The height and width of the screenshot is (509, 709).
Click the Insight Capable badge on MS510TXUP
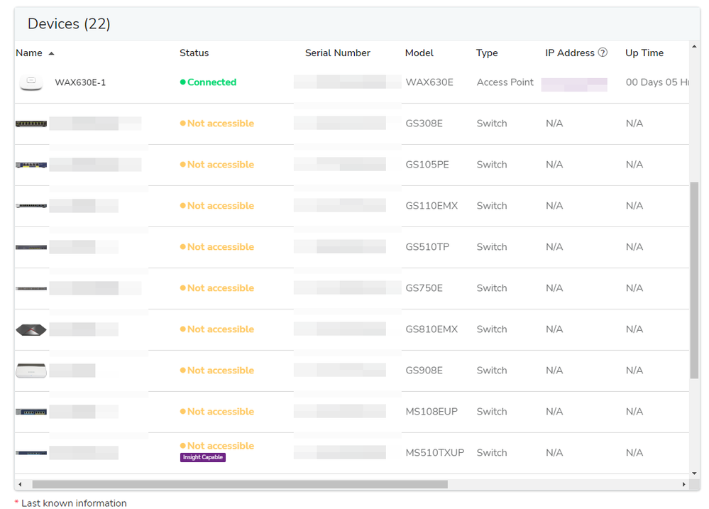click(x=203, y=457)
